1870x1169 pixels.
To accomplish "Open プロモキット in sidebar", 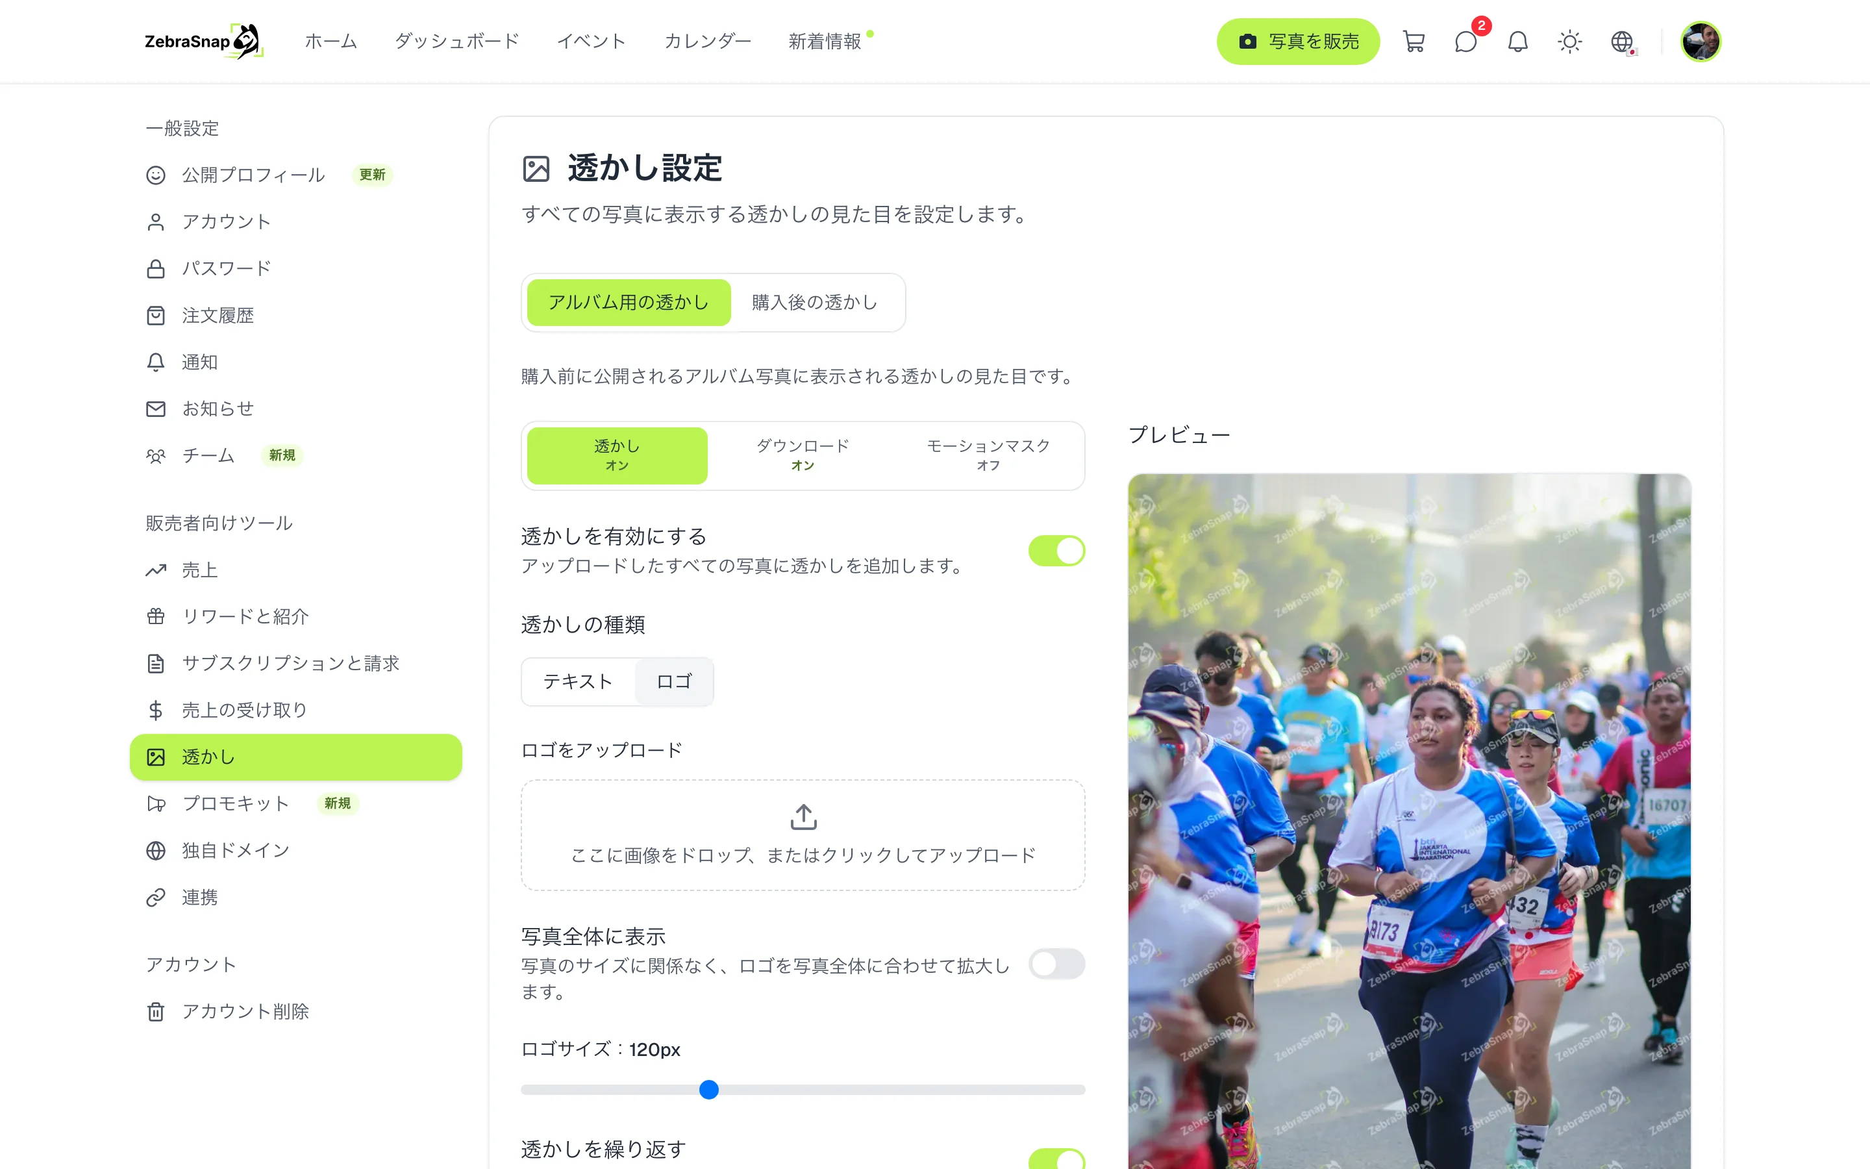I will [296, 803].
